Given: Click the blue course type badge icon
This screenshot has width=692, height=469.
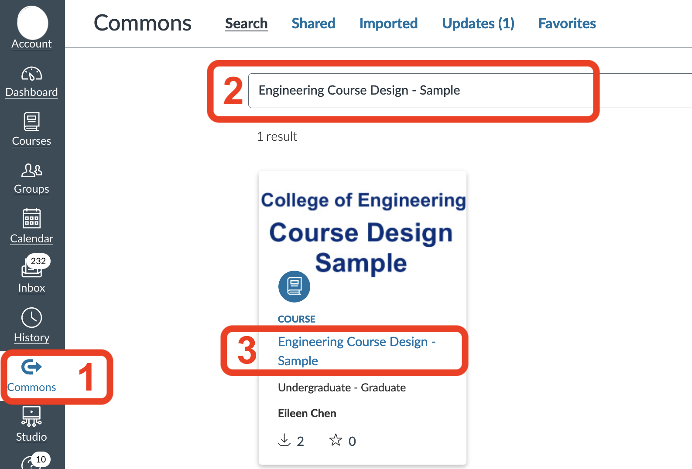Looking at the screenshot, I should tap(294, 286).
